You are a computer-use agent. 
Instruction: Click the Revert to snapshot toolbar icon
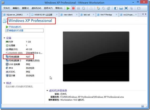coord(104,8)
